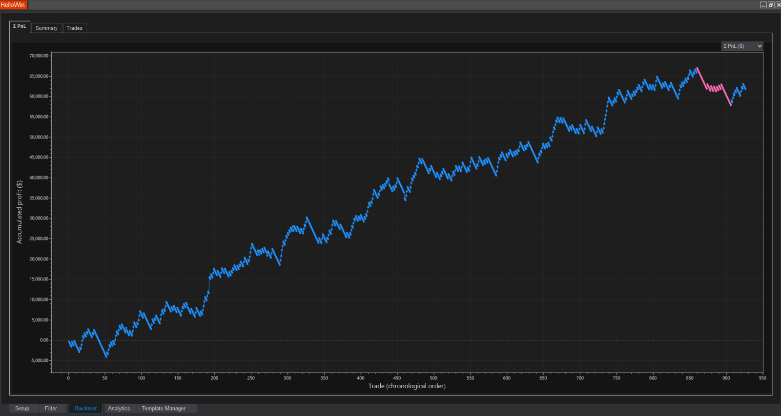Switch to the Summary tab

point(46,28)
